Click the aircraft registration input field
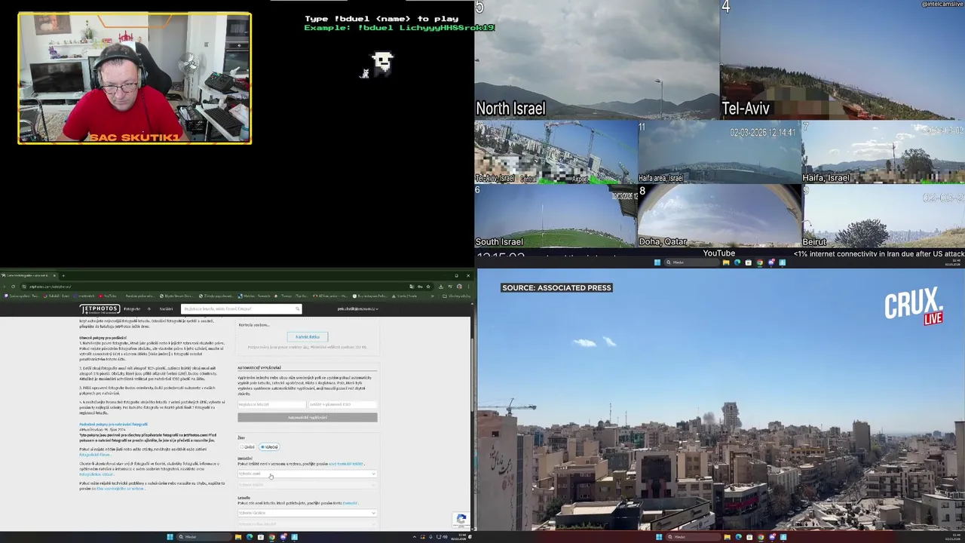This screenshot has width=965, height=543. pyautogui.click(x=271, y=404)
